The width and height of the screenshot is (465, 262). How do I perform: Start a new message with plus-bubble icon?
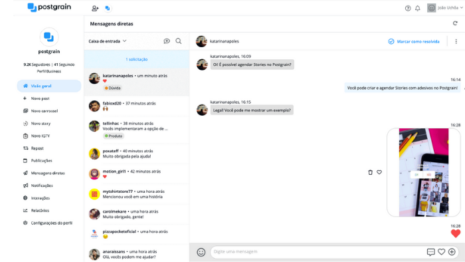click(x=167, y=41)
